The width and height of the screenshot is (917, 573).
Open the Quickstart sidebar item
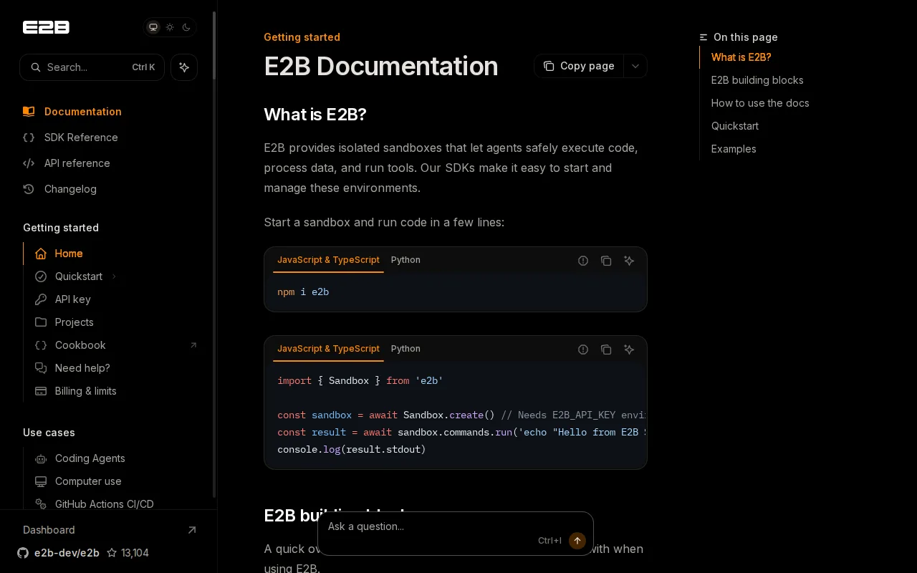pos(79,276)
